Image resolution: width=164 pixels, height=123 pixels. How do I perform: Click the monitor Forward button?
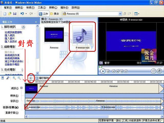(x=126, y=71)
